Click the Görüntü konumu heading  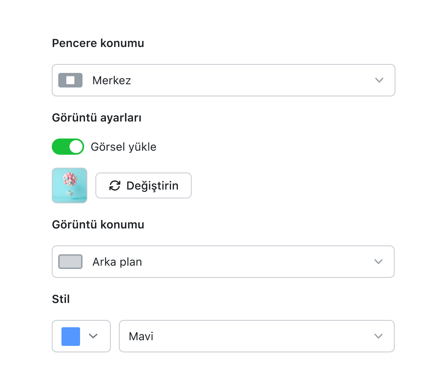coord(98,225)
